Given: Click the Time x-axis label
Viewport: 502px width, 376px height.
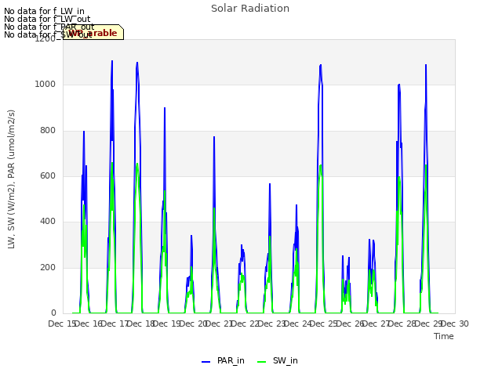Looking at the screenshot, I should tap(444, 336).
